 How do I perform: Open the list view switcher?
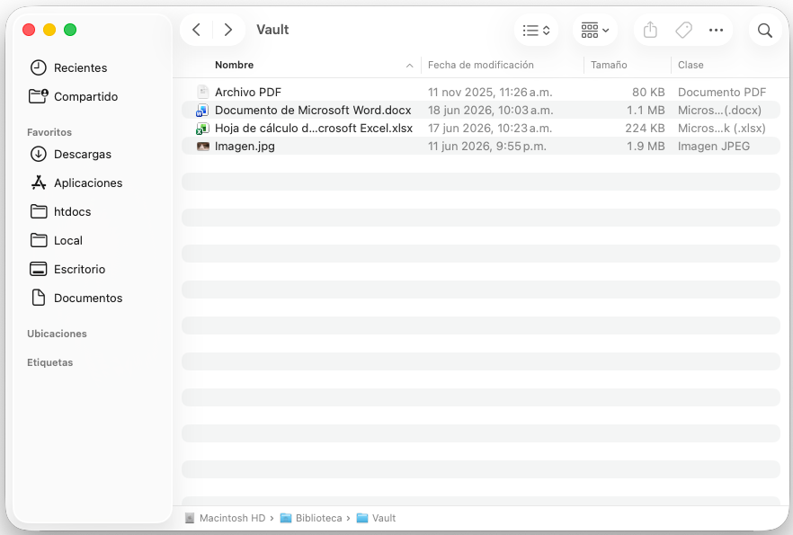[536, 31]
